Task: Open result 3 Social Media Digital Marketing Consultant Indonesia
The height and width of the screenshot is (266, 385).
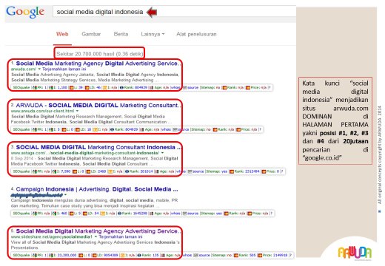Action: (x=98, y=147)
